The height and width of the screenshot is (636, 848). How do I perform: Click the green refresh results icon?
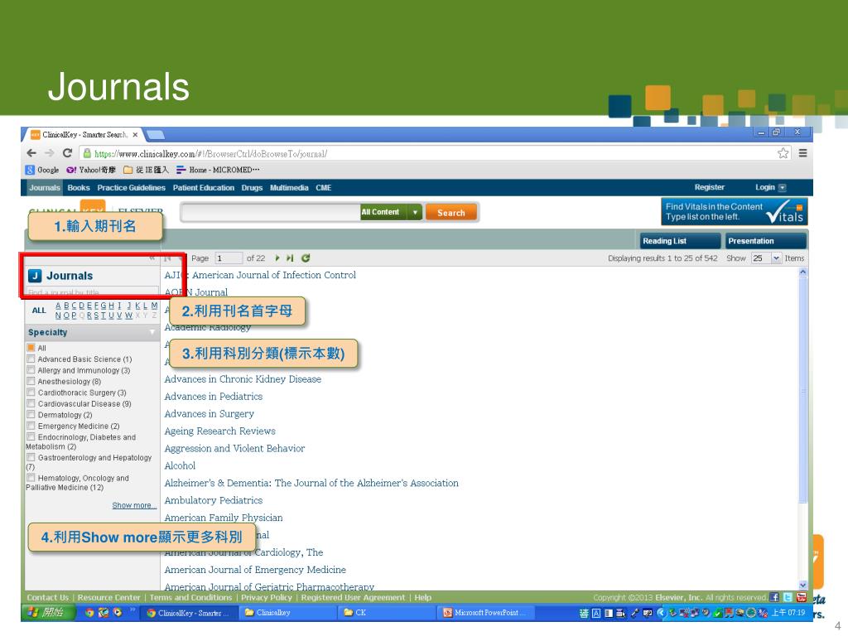(x=306, y=258)
